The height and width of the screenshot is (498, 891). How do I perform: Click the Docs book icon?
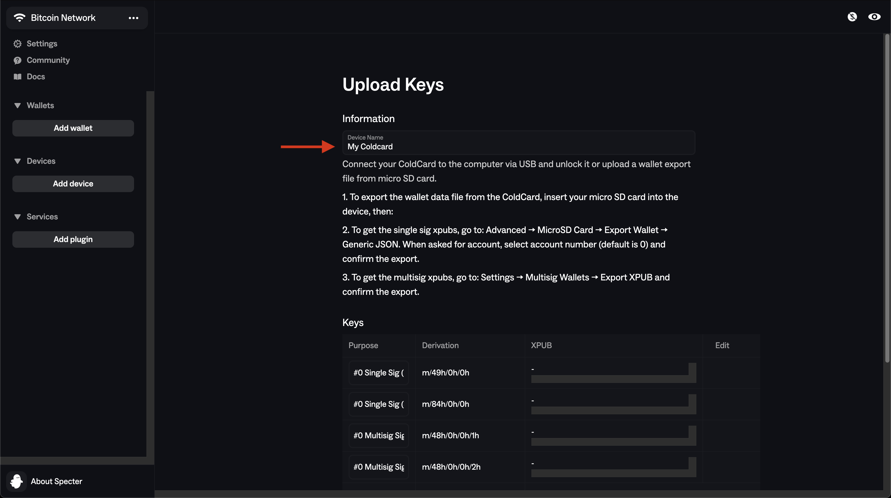pos(18,77)
